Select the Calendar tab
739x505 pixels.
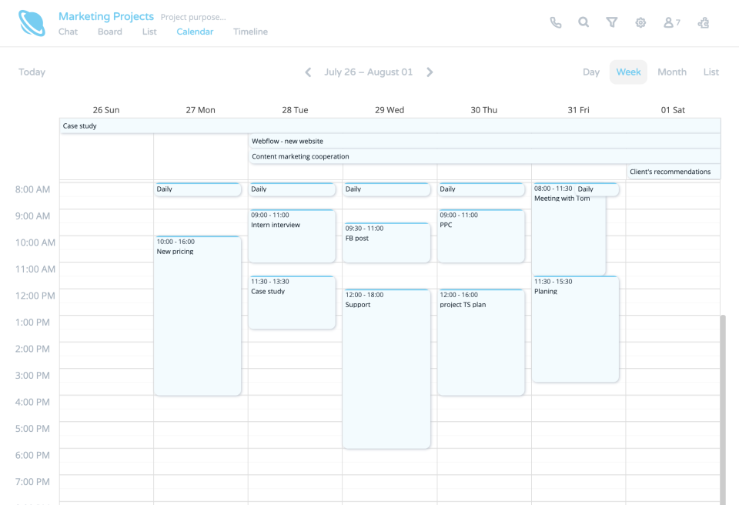click(x=195, y=32)
